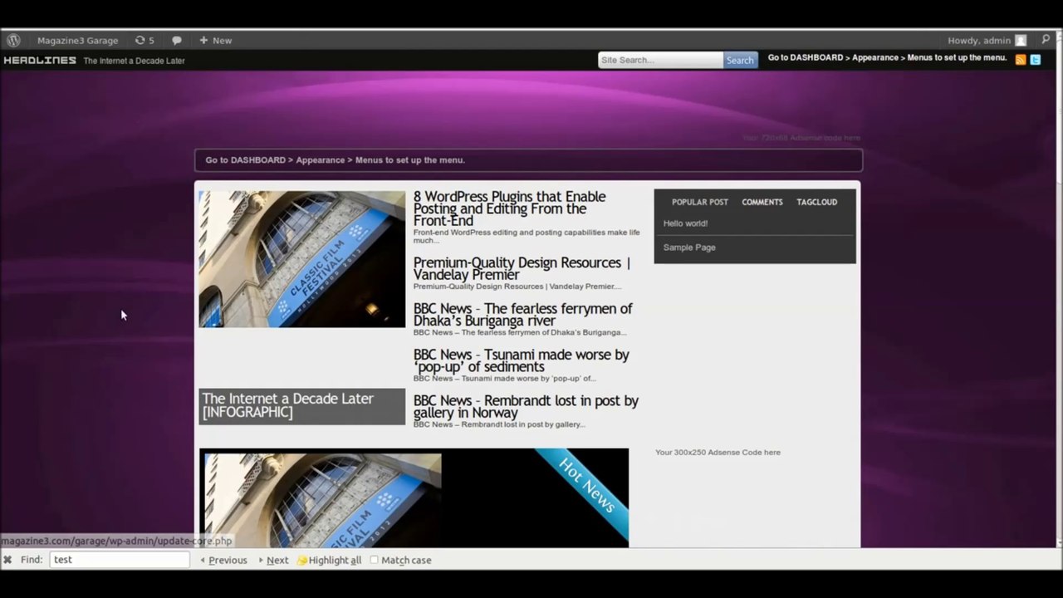Click Your 300x250 Adsense Code placeholder text
Screen dimensions: 1063x598
click(718, 453)
